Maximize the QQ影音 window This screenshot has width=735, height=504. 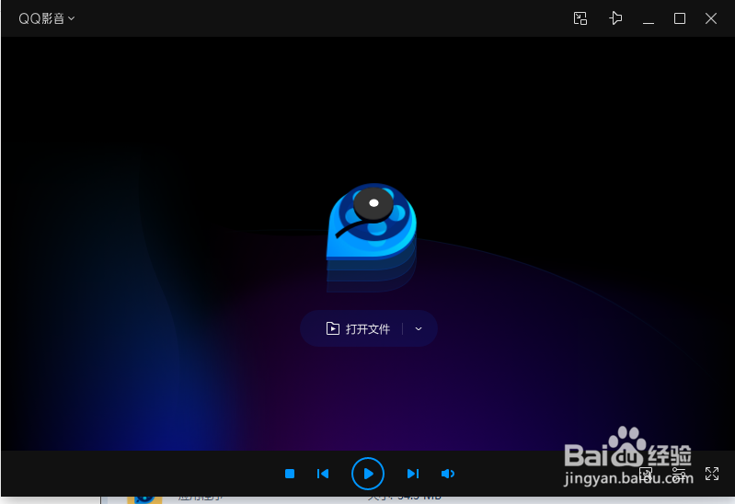click(680, 18)
